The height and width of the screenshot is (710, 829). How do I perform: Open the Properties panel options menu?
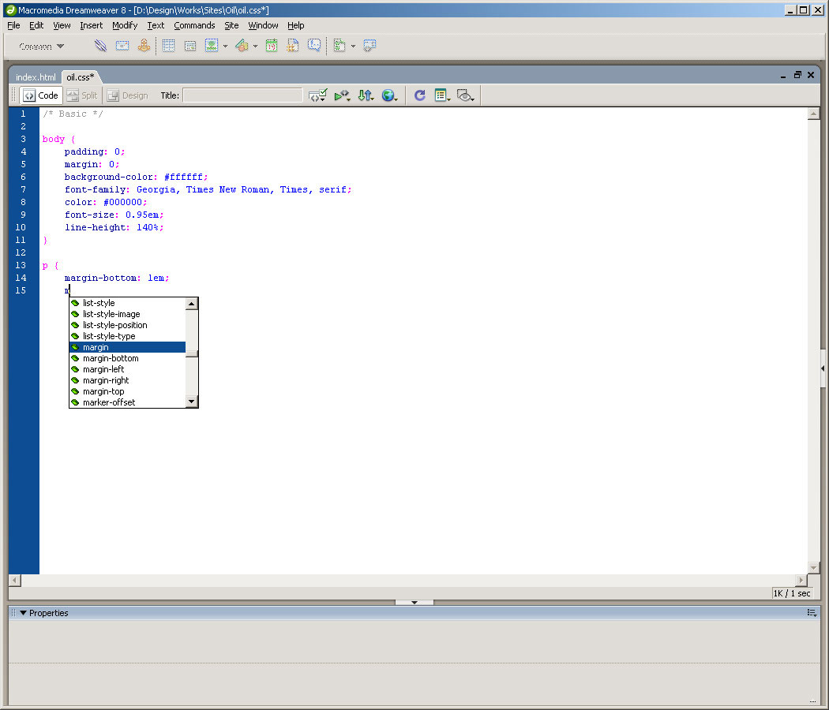point(812,613)
